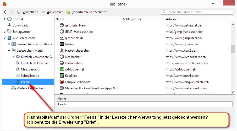Select the ikea hacker bookmark
Image resolution: width=237 pixels, height=131 pixels.
coord(73,57)
